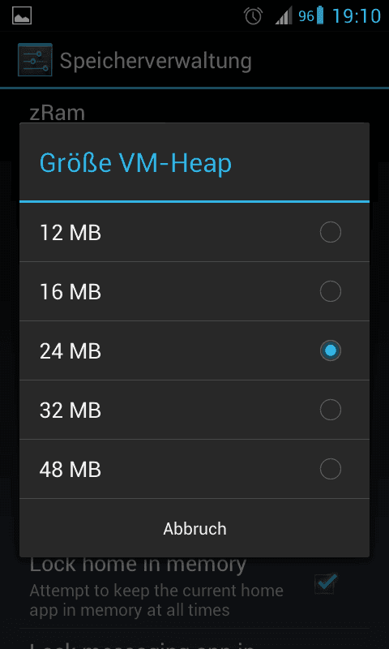This screenshot has width=389, height=649.
Task: Select the 48 MB radio button
Action: [x=331, y=469]
